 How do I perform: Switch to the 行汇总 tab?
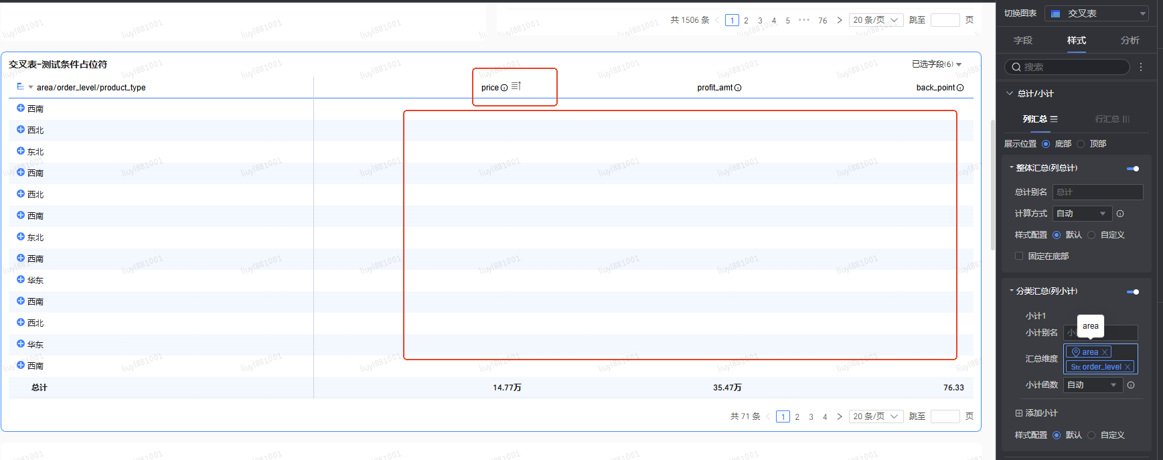(x=1111, y=119)
